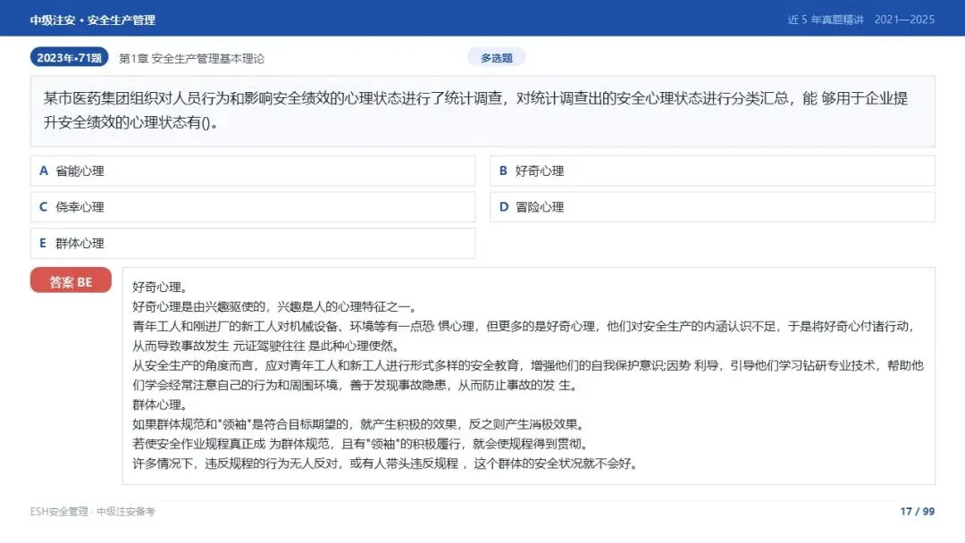Click explanation line starting 许多情况下

coord(387,464)
